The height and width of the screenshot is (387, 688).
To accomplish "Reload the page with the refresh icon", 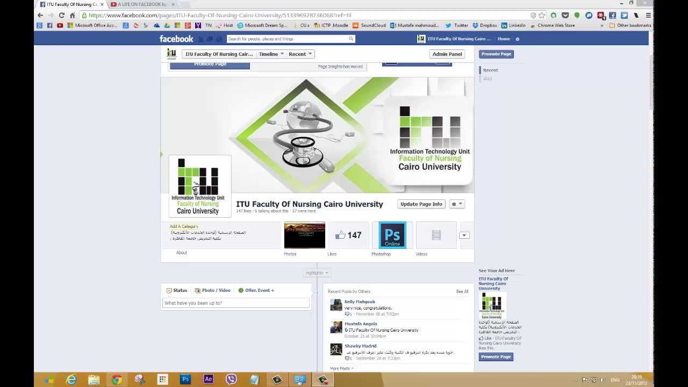I will tap(62, 16).
